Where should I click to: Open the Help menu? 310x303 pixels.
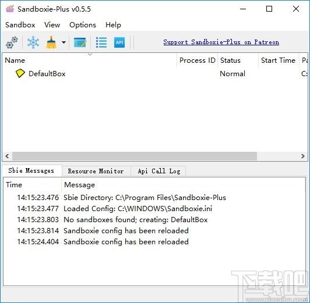tap(113, 25)
